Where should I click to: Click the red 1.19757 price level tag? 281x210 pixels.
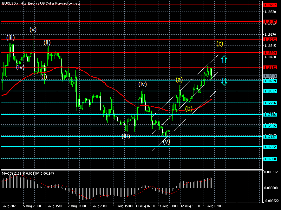270,5
